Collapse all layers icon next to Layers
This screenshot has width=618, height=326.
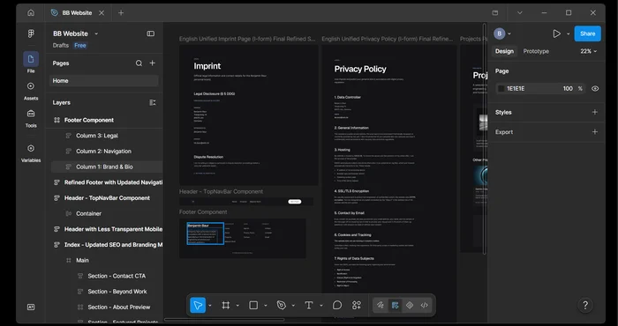tap(153, 102)
